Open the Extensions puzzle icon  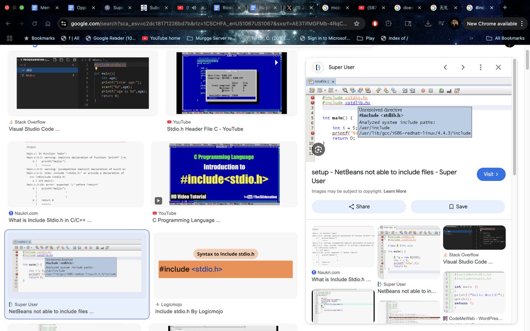tap(388, 23)
